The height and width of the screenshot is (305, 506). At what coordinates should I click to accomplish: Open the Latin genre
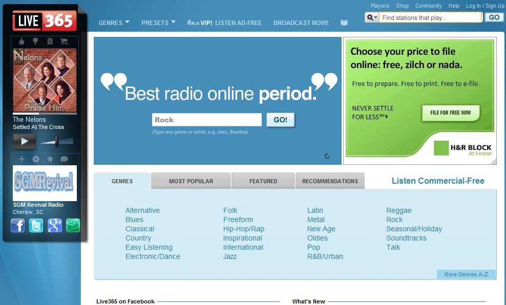click(x=315, y=210)
